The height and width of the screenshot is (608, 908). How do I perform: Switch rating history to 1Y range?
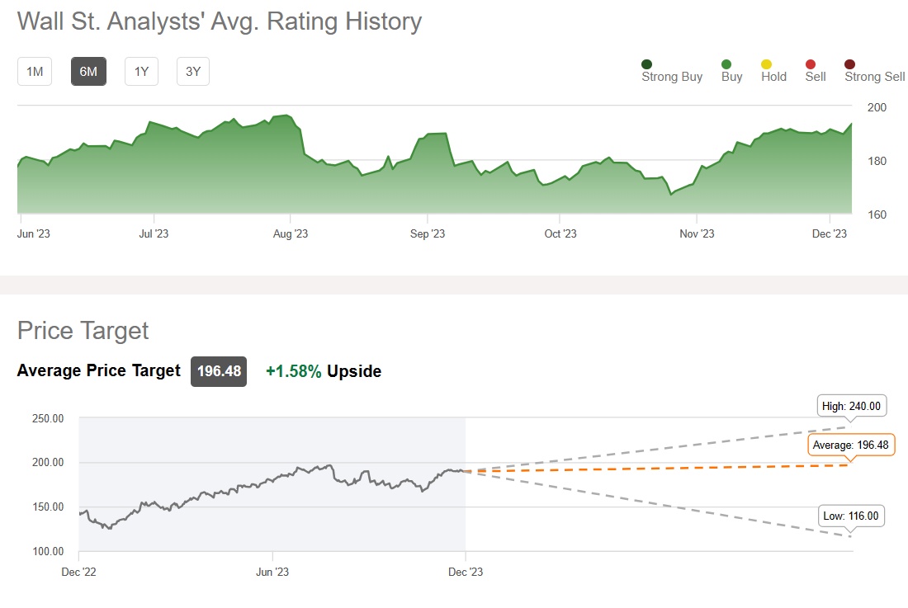(141, 72)
